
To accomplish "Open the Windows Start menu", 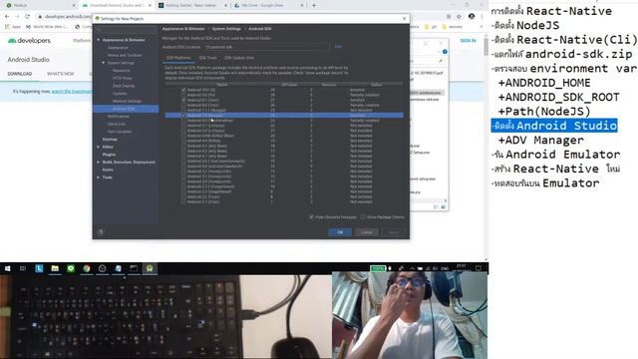I will coord(7,268).
